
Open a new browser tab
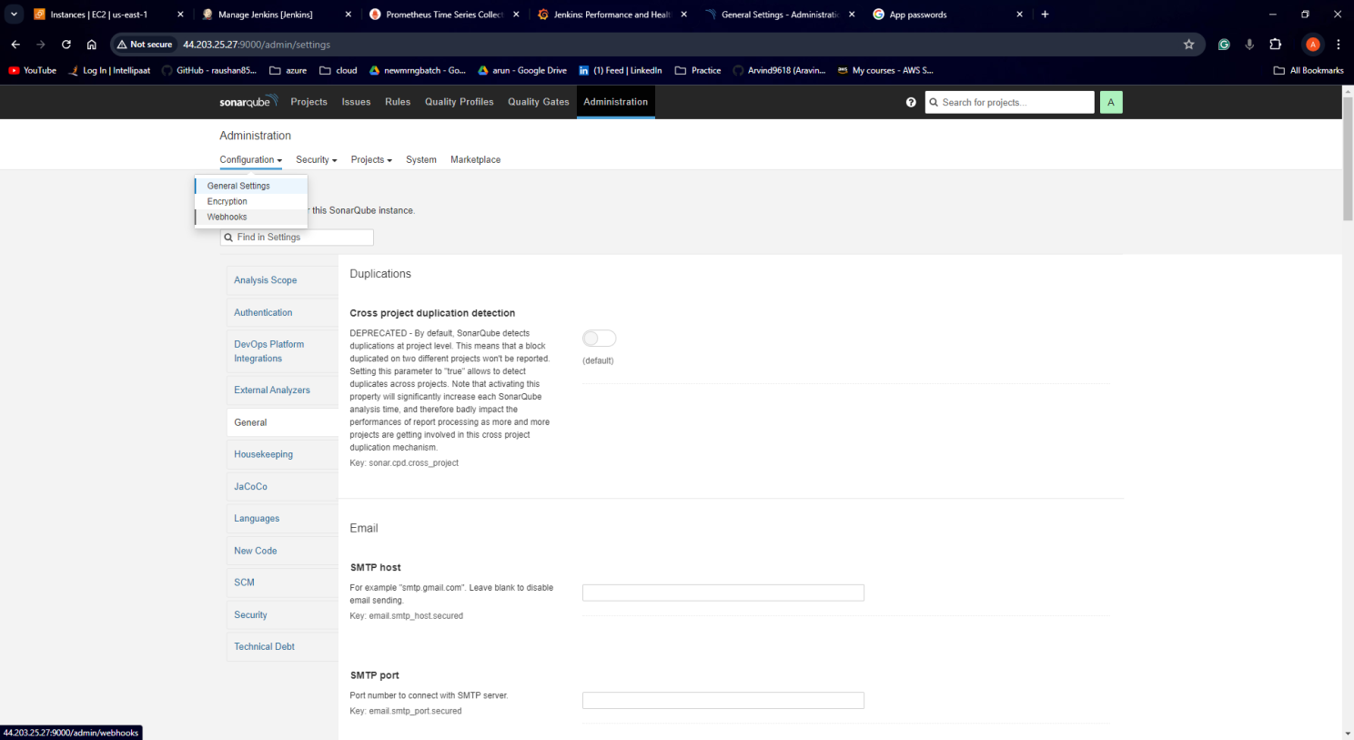pyautogui.click(x=1045, y=15)
